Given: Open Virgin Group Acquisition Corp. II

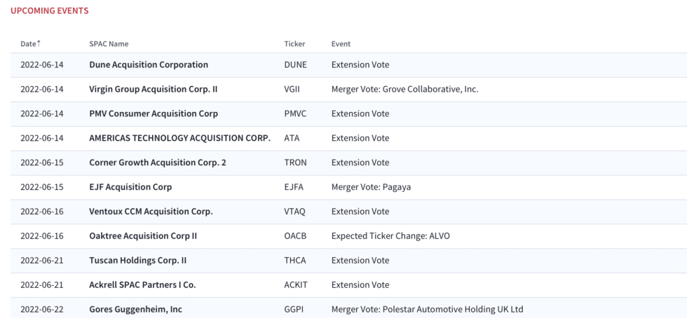Looking at the screenshot, I should 154,90.
